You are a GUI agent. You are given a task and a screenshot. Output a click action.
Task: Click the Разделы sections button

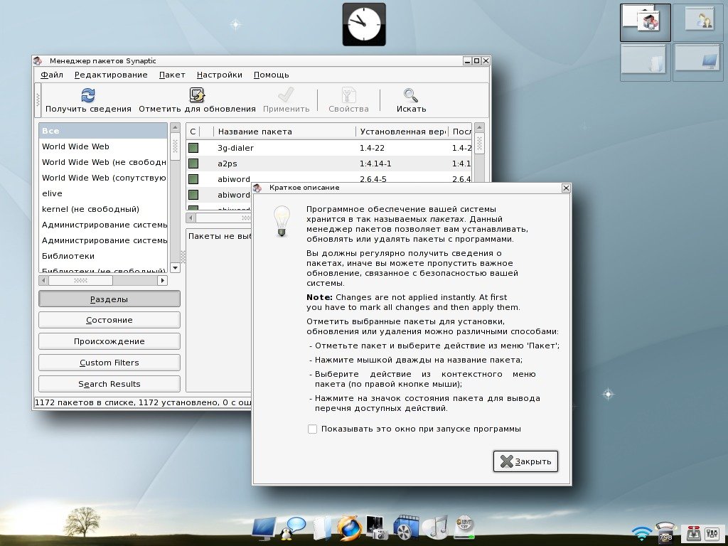tap(109, 299)
